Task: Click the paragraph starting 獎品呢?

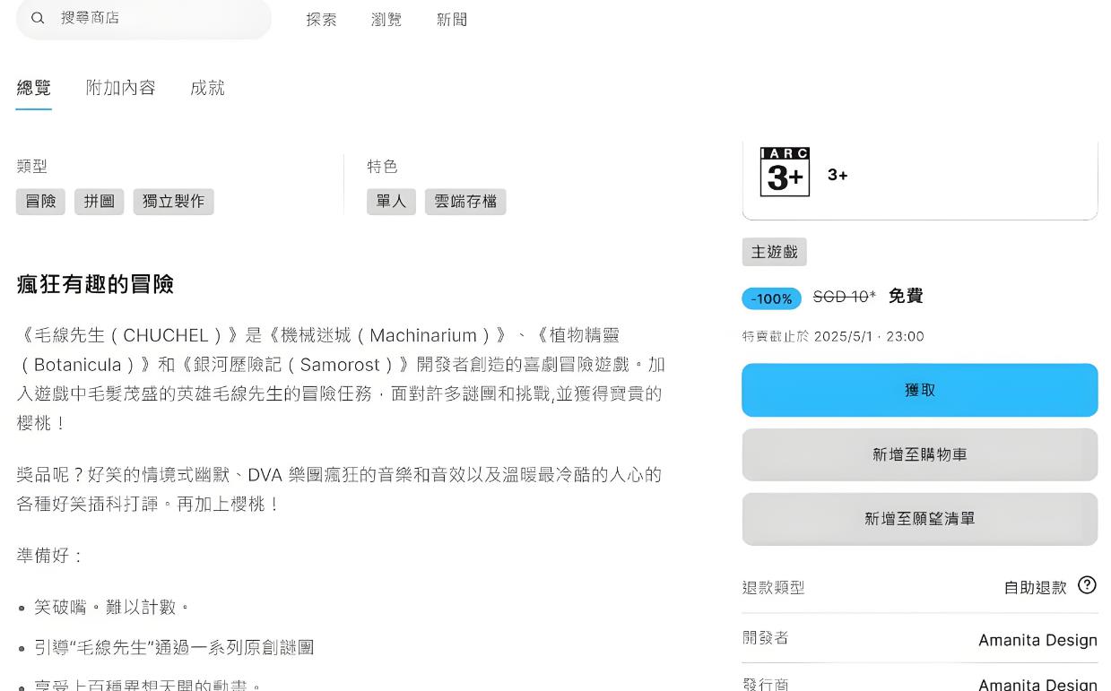Action: [x=339, y=489]
